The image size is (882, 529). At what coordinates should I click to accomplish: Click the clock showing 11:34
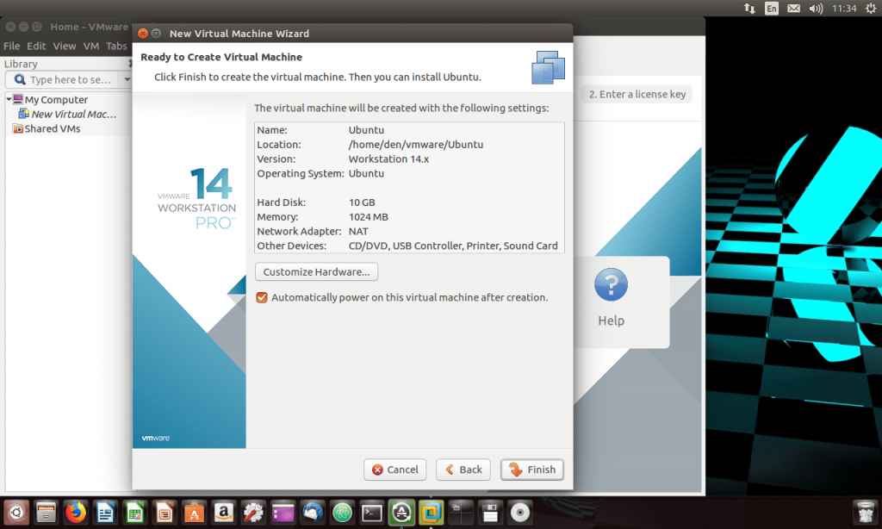coord(844,9)
